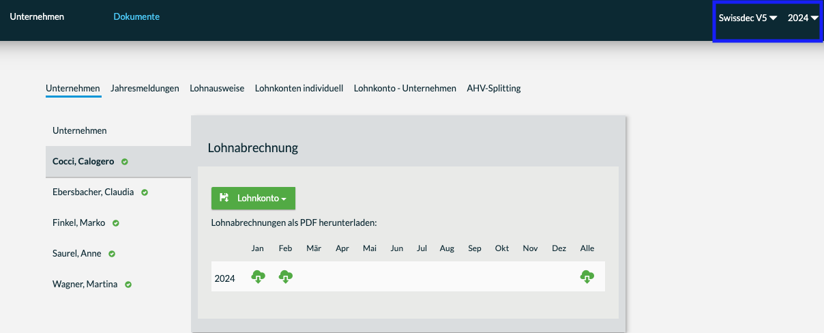Click the Apr column header
The image size is (824, 333).
coord(342,248)
